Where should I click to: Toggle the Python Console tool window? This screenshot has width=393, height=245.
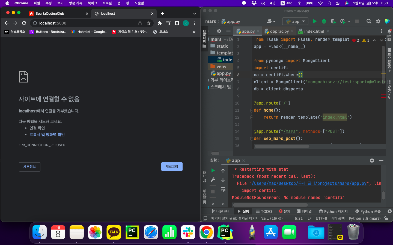click(x=368, y=211)
